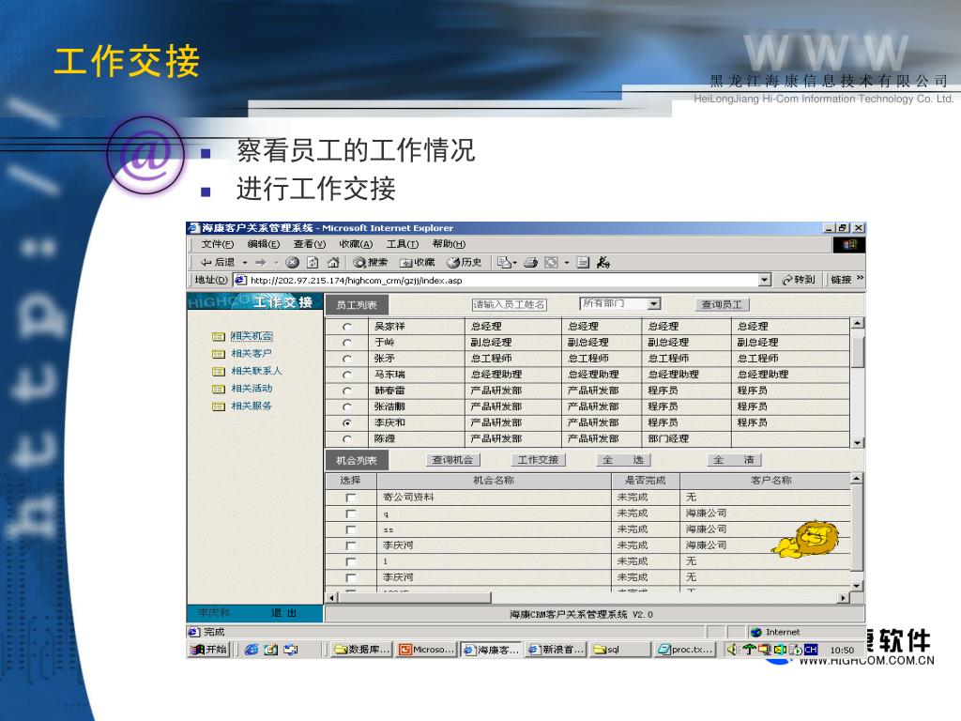
Task: Click the 开始 Start button
Action: [x=208, y=650]
